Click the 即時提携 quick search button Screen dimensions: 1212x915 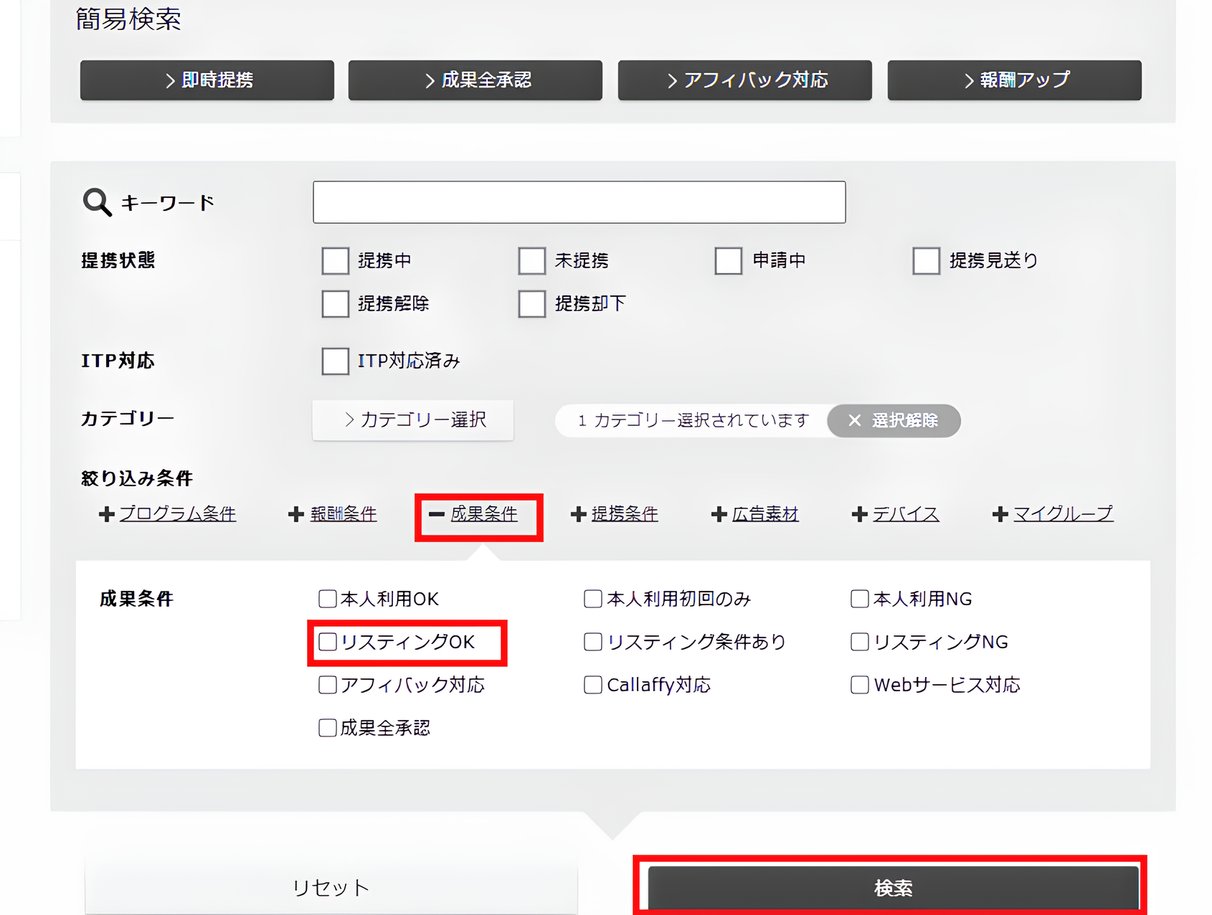point(207,80)
